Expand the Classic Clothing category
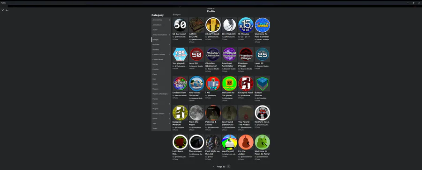This screenshot has height=170, width=422. 161,55
